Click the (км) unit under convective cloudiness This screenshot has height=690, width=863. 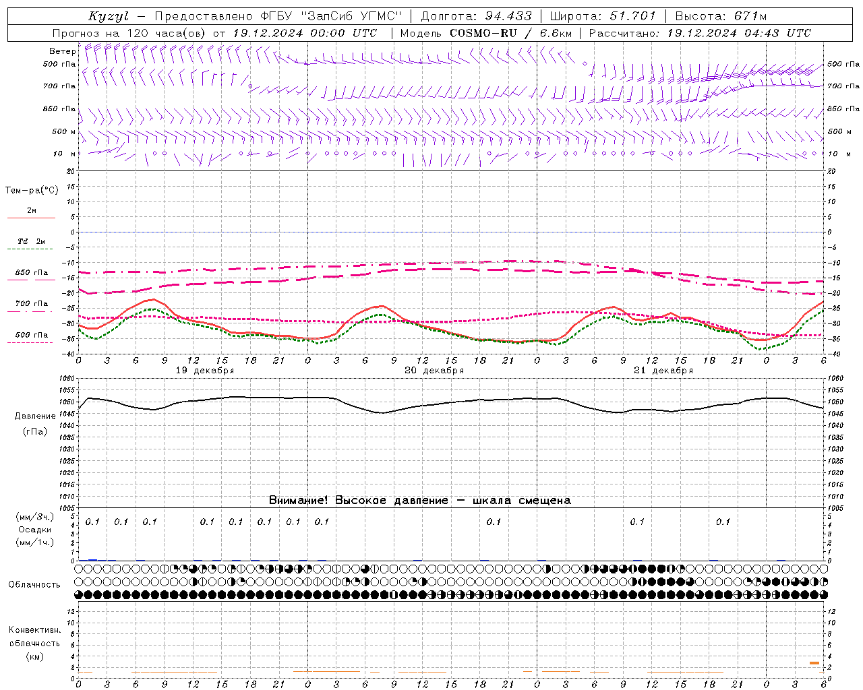(34, 656)
